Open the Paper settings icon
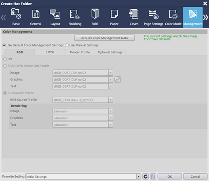This screenshot has width=209, height=181. point(114,17)
